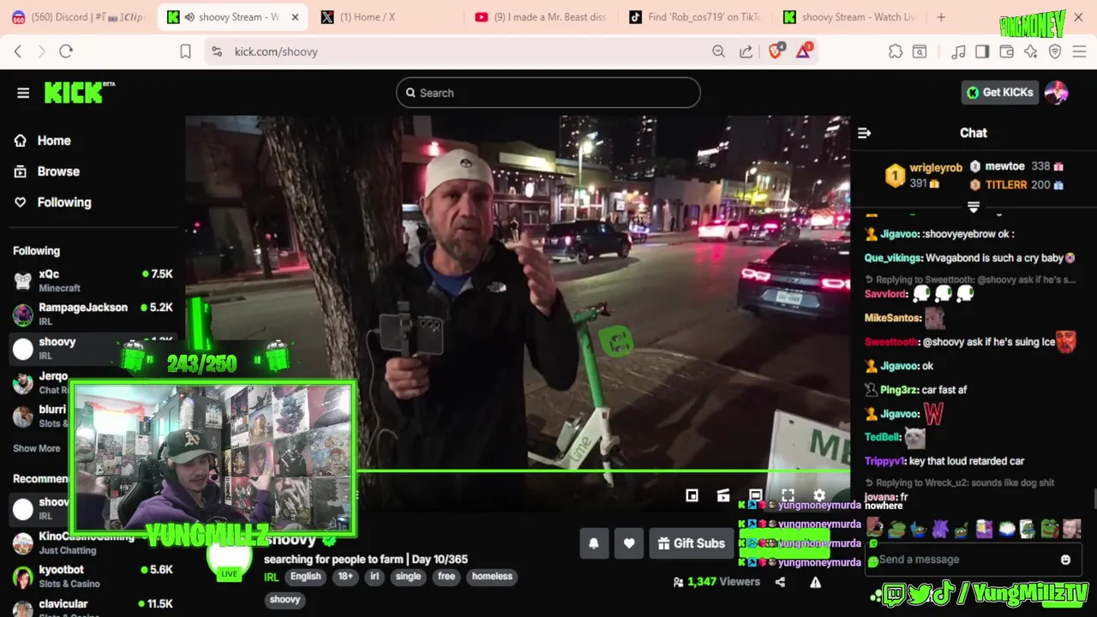Open kyootbot recommended channel
The image size is (1097, 617).
tap(93, 576)
